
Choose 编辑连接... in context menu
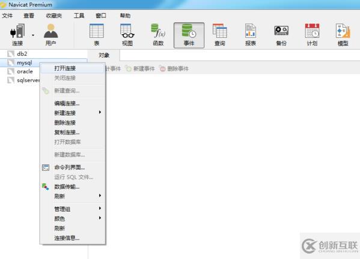pyautogui.click(x=73, y=103)
